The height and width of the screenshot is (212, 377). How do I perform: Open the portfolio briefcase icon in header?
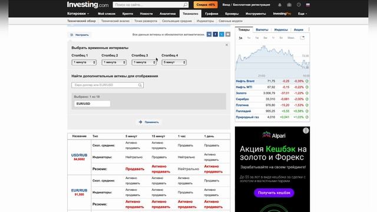(x=289, y=5)
